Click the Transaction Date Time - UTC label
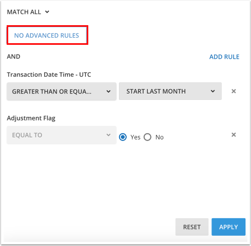The image size is (251, 246). 49,75
